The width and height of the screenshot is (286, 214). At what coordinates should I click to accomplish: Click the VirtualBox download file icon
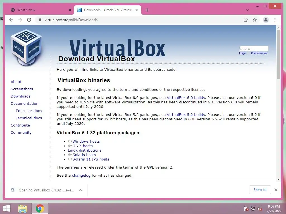click(x=13, y=190)
